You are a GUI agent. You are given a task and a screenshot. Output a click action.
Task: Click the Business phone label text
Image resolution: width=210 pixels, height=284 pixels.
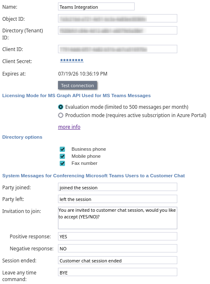89,149
